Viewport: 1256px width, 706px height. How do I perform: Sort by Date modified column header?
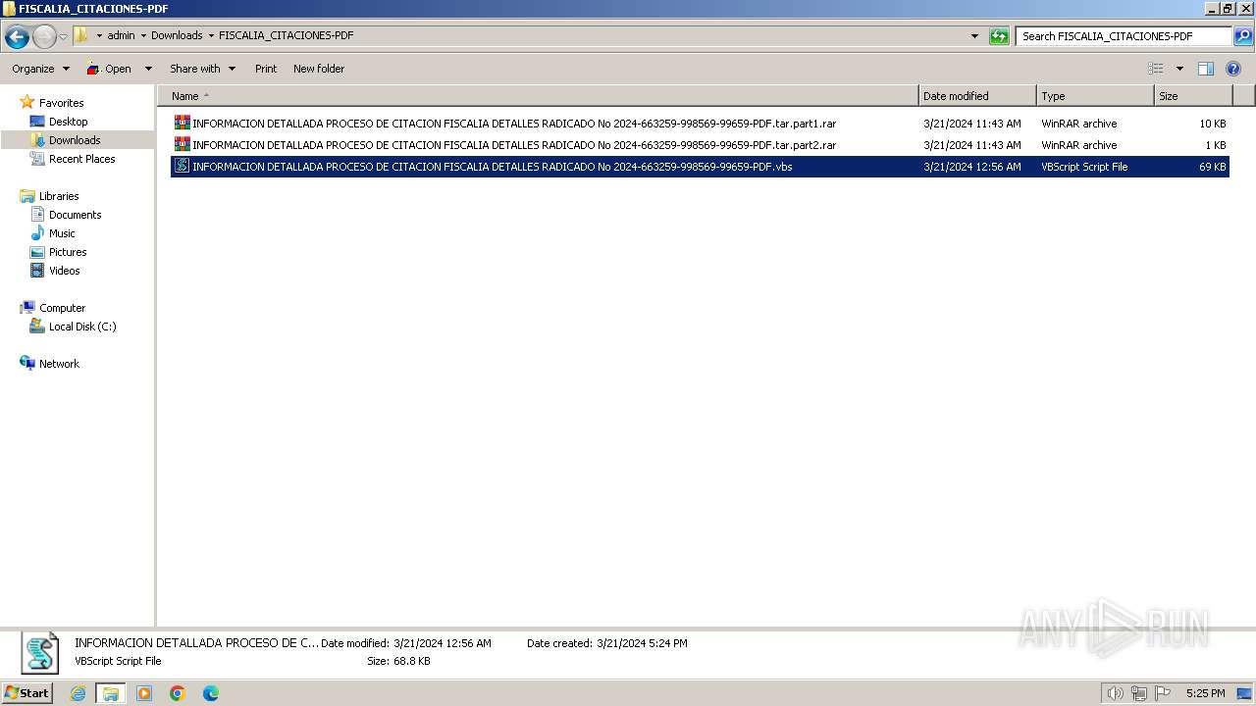(977, 96)
